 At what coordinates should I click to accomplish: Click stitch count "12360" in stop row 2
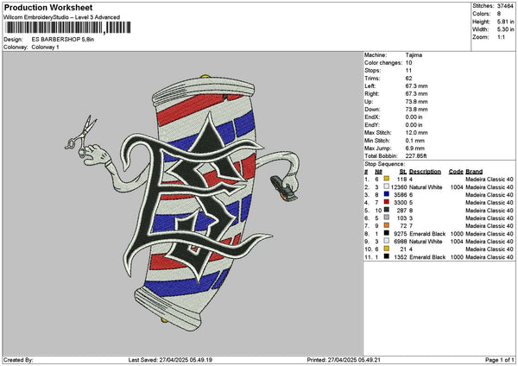[x=398, y=187]
